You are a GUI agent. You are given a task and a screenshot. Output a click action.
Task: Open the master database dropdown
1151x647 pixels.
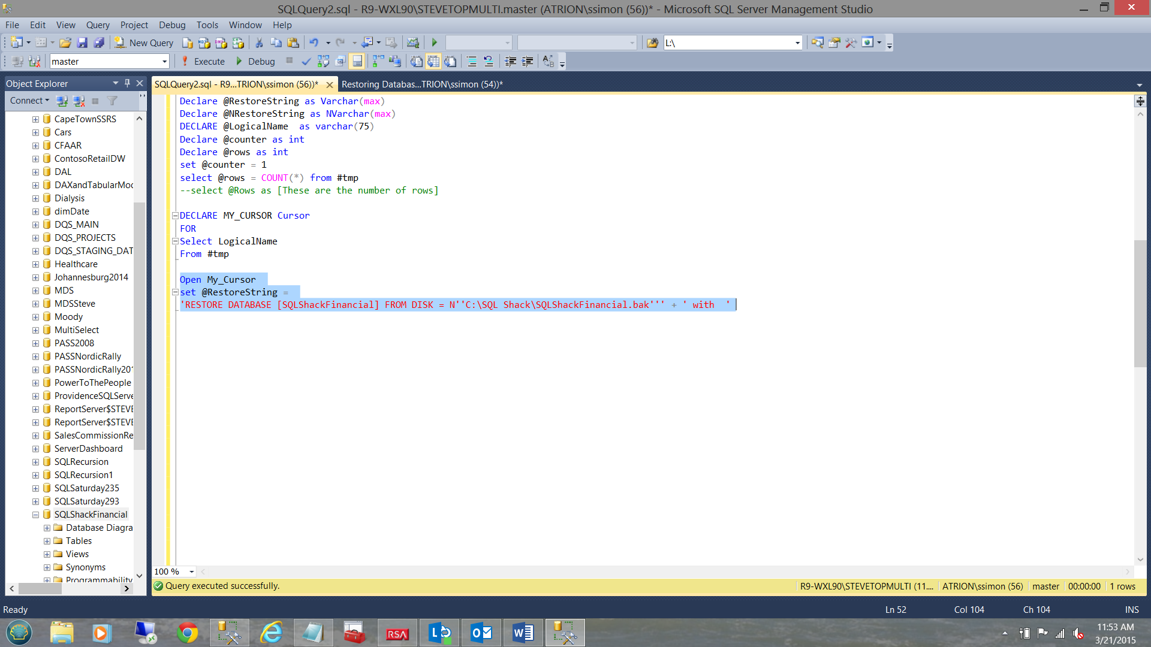click(164, 62)
